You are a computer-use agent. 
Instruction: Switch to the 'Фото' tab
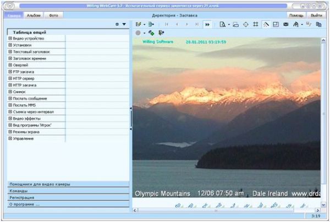tap(53, 15)
